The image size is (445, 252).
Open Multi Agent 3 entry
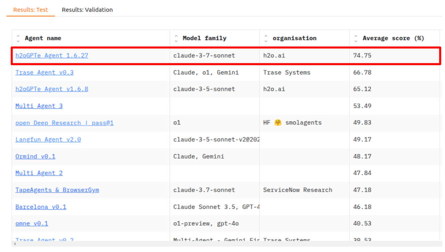(39, 106)
